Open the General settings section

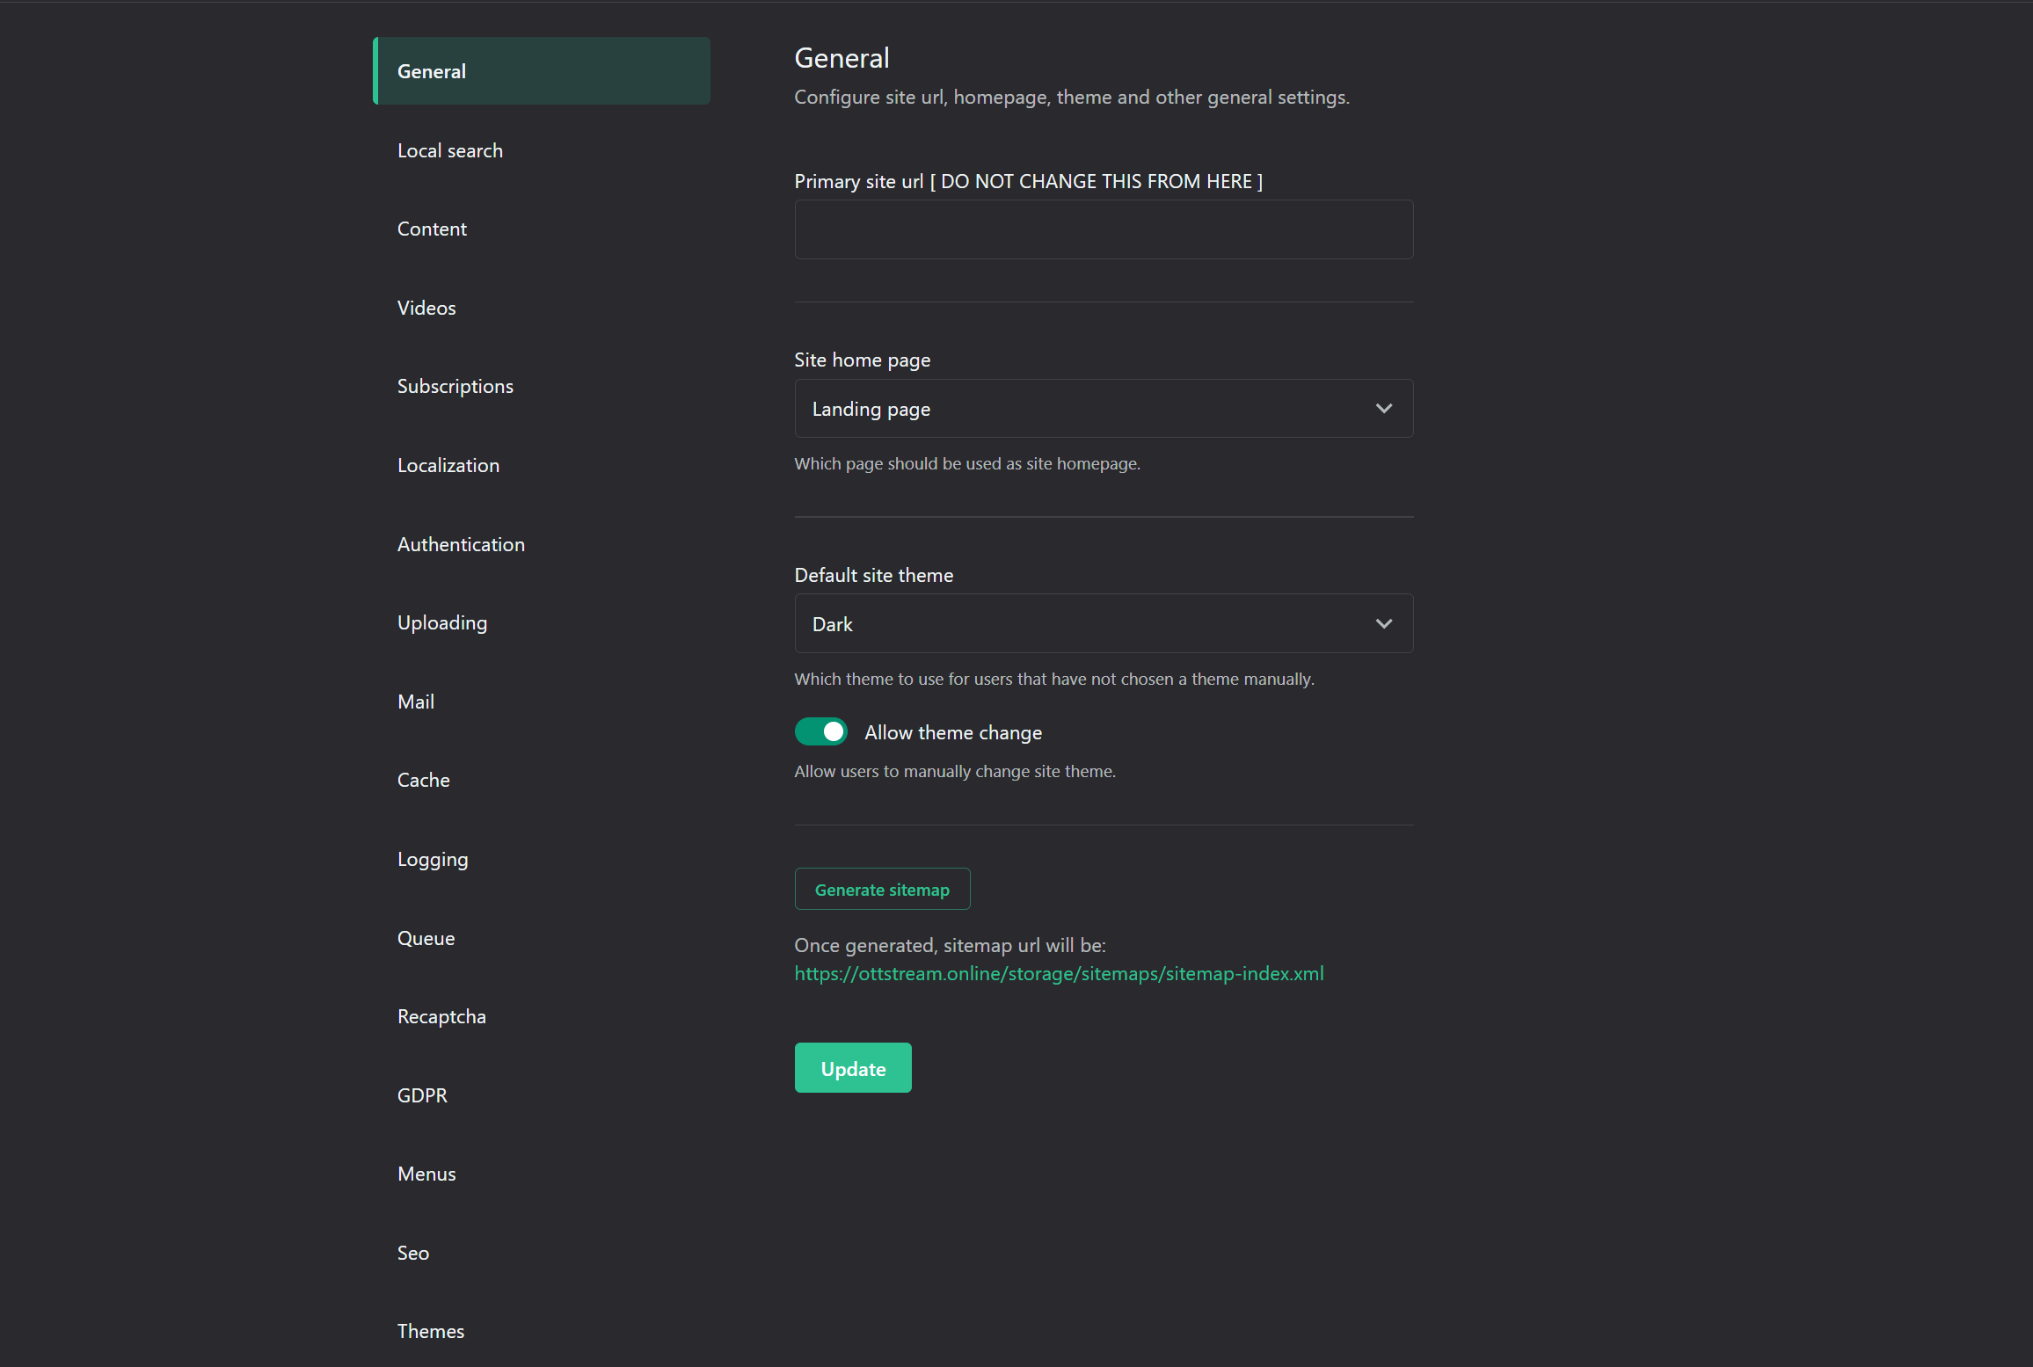(x=542, y=71)
